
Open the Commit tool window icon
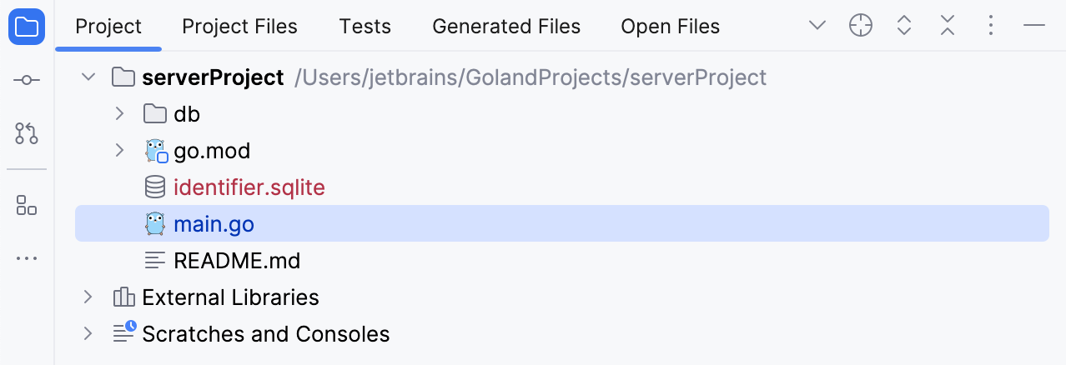pyautogui.click(x=27, y=80)
